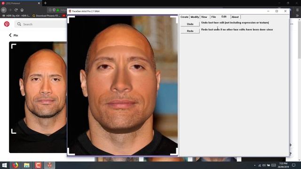Open the volume control in system tray
The width and height of the screenshot is (301, 169).
point(264,165)
